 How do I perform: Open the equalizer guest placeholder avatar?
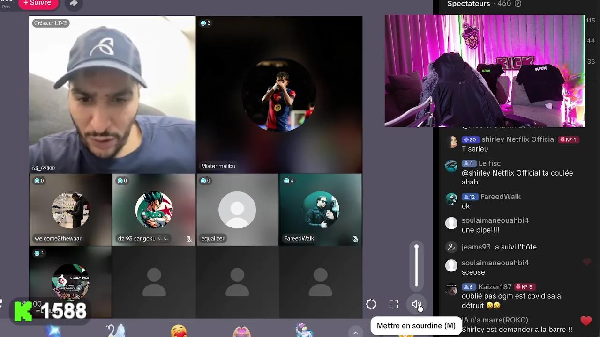(x=237, y=210)
